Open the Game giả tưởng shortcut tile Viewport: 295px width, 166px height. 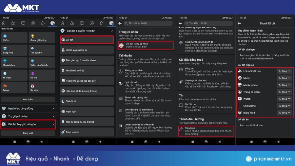tap(42, 38)
